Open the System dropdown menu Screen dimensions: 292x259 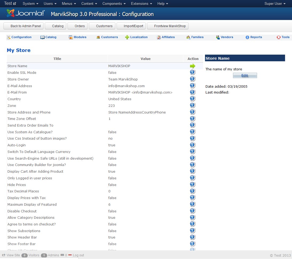(x=30, y=3)
